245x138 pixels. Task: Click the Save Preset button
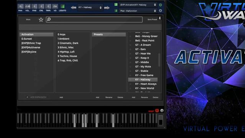click(x=152, y=20)
